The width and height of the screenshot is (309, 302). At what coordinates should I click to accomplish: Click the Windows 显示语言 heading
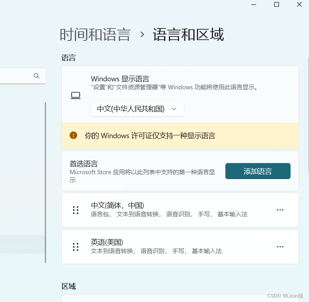120,79
